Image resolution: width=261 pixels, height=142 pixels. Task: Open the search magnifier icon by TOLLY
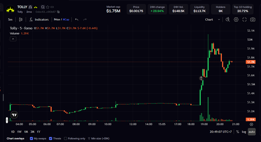(43, 7)
